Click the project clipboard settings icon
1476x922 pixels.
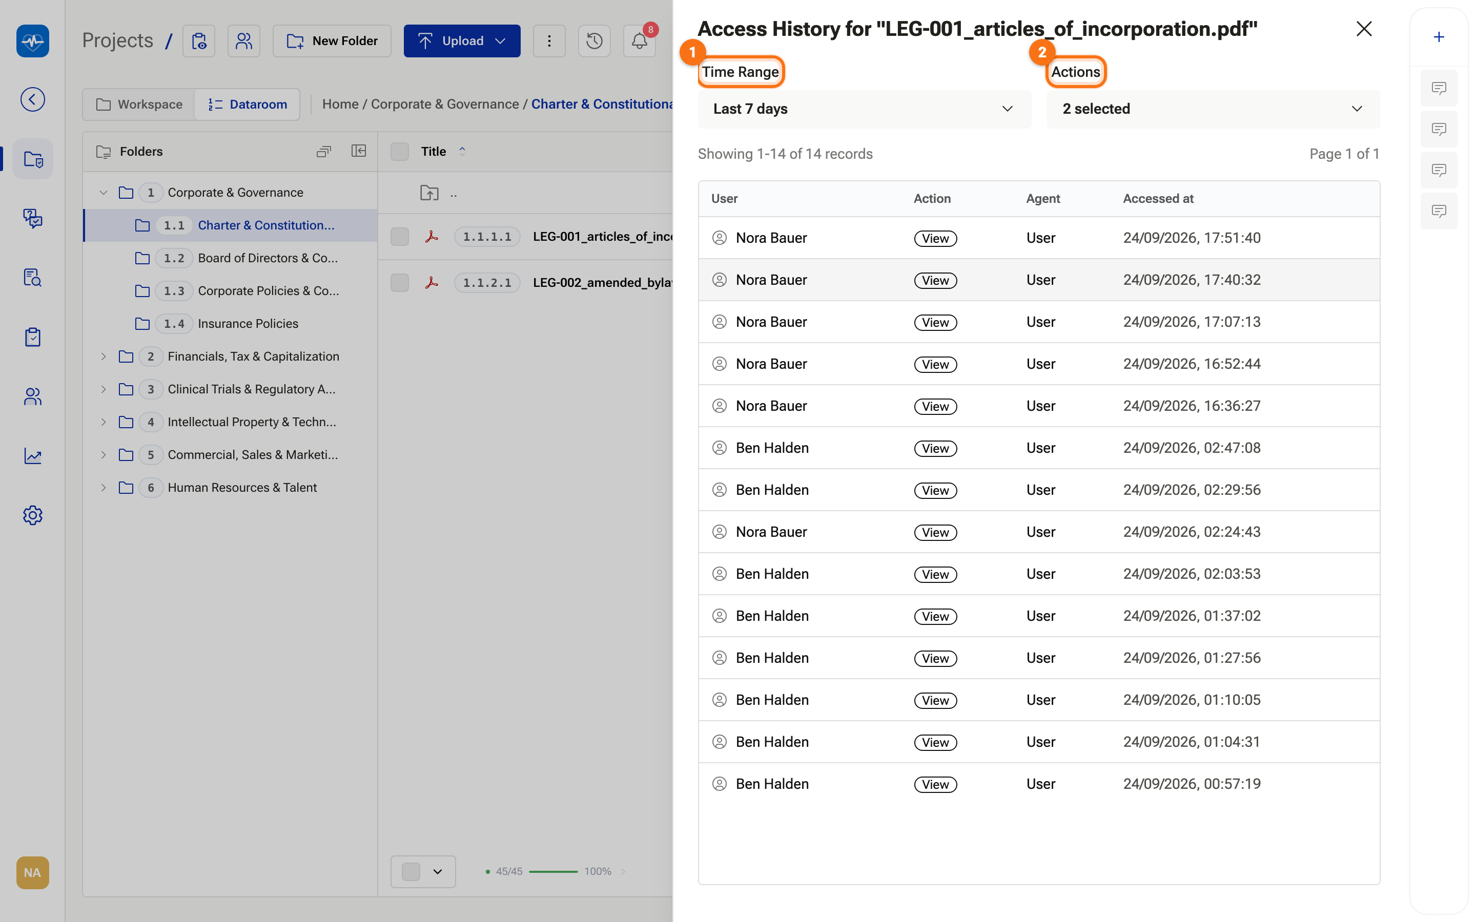[199, 41]
